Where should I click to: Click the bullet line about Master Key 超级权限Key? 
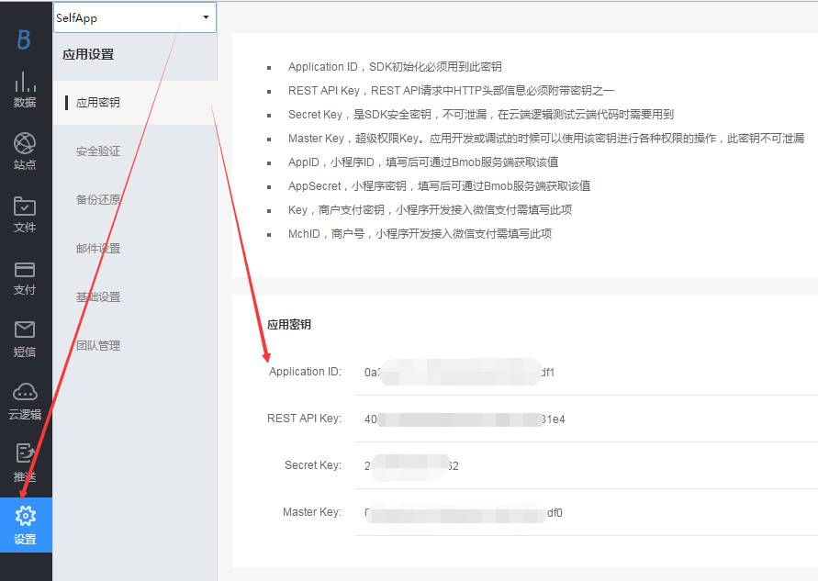click(x=546, y=139)
